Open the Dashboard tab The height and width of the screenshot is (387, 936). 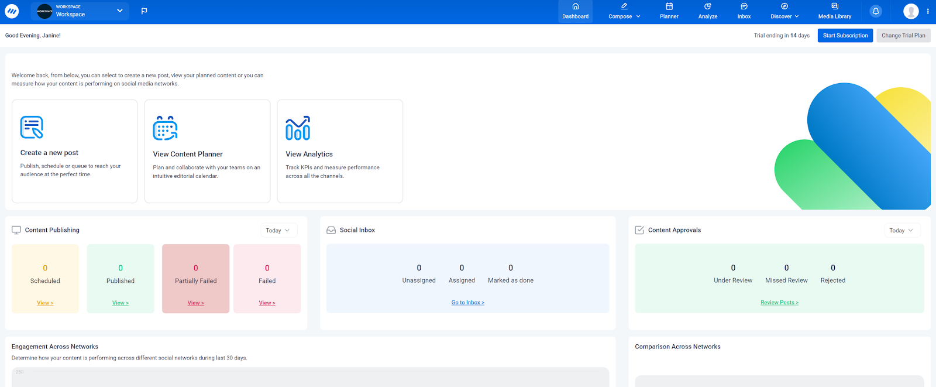pos(576,11)
